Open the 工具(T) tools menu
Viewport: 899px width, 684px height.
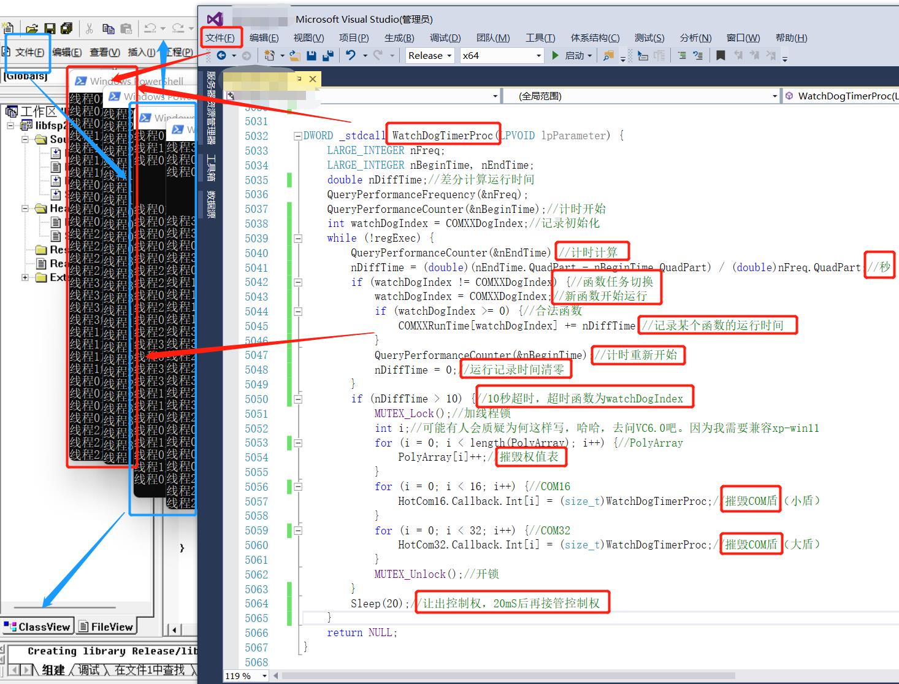540,38
